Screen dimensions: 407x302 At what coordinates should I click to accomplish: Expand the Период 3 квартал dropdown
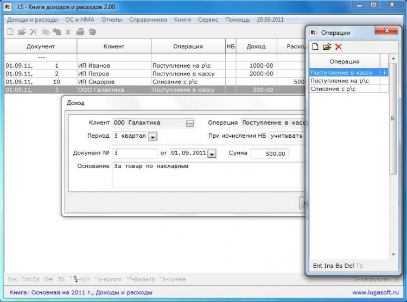153,137
